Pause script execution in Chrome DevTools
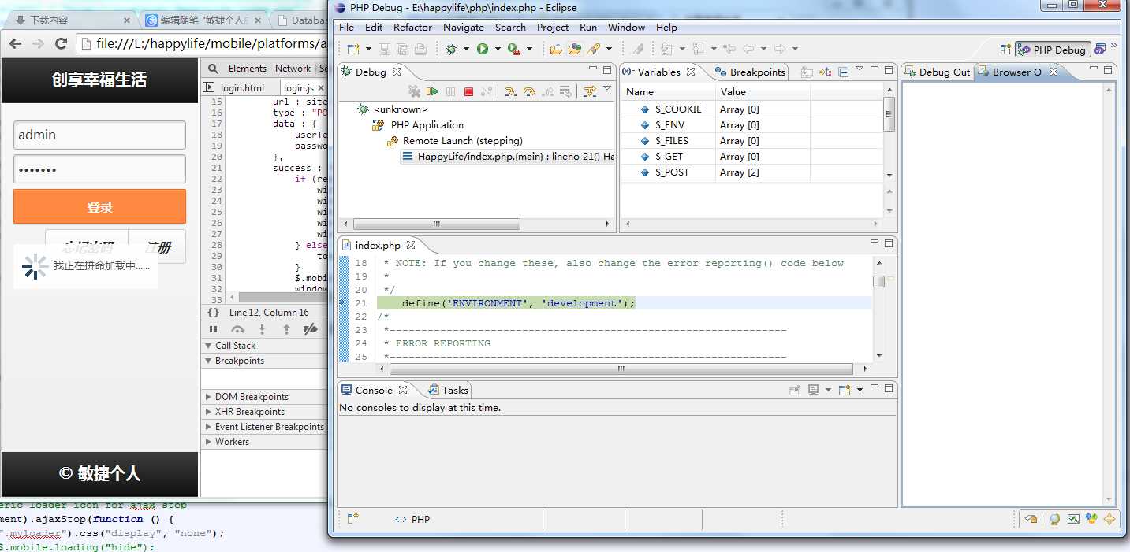Screen dimensions: 1130x552 tap(213, 329)
